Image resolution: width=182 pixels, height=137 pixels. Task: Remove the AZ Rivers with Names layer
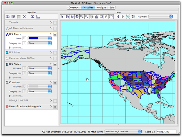[51, 28]
